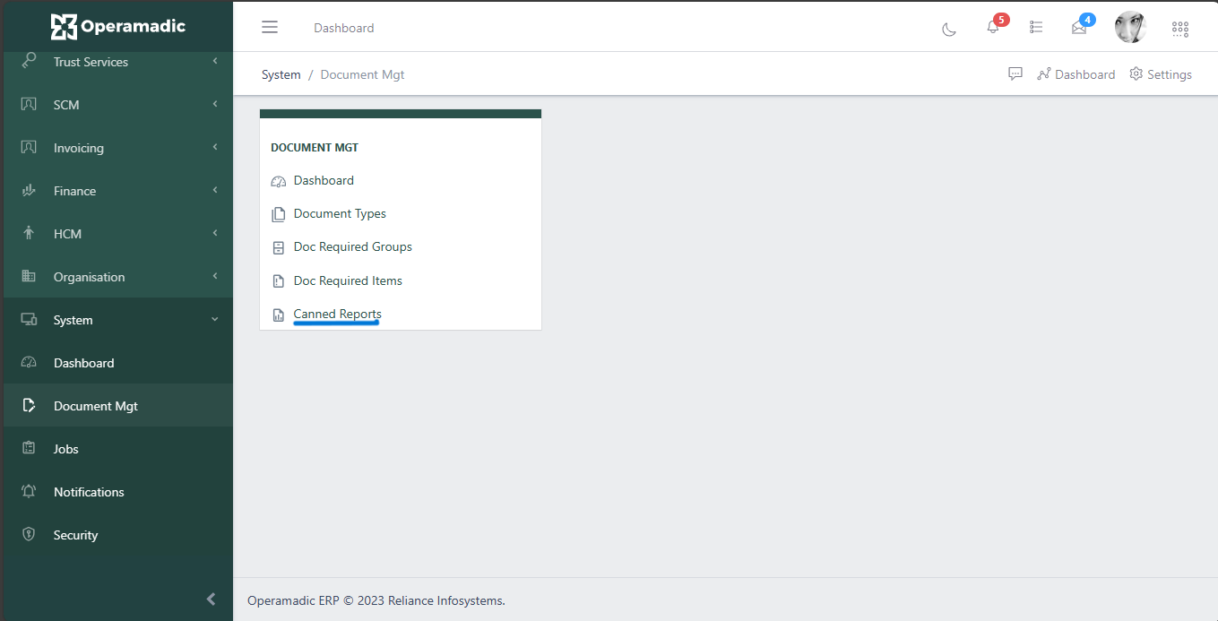Image resolution: width=1218 pixels, height=621 pixels.
Task: Click the Notifications alarm bell icon
Action: coord(29,491)
